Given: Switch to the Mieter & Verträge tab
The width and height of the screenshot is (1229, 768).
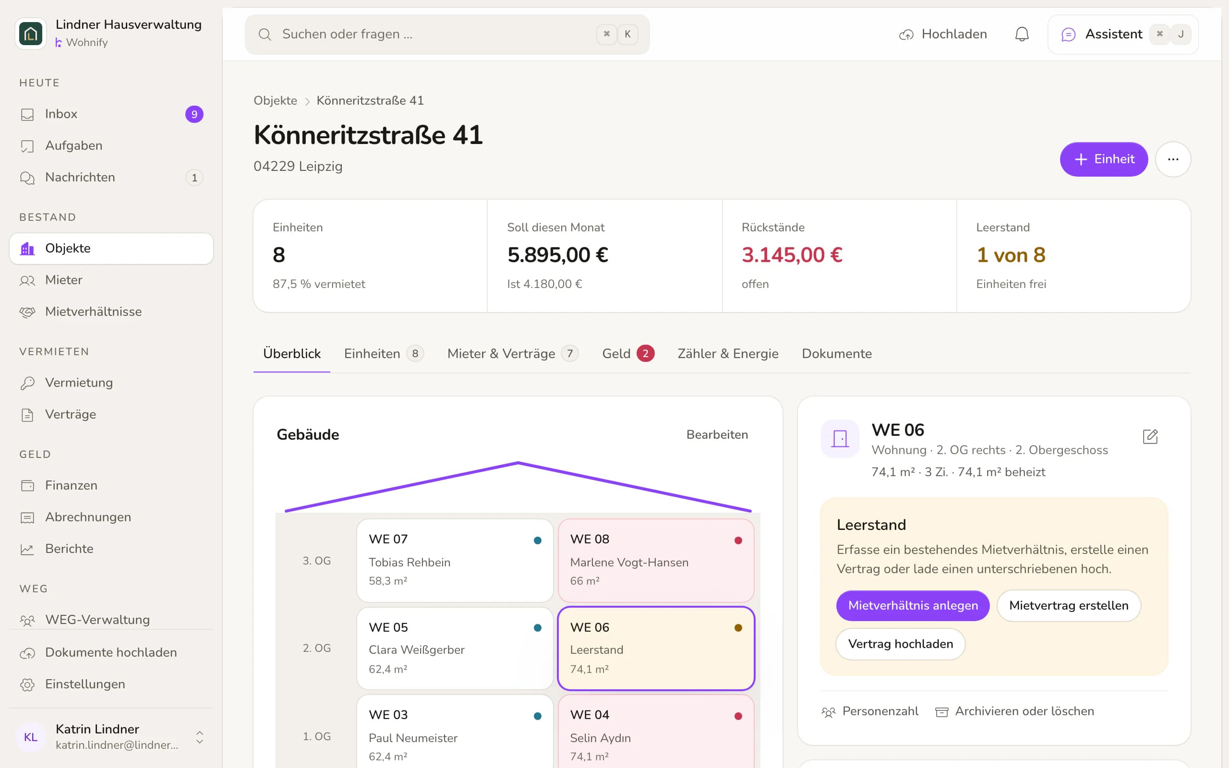Looking at the screenshot, I should [x=512, y=354].
